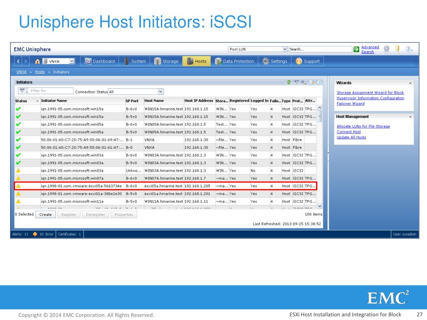
Task: Click the home icon beside VNXA
Action: coord(37,61)
